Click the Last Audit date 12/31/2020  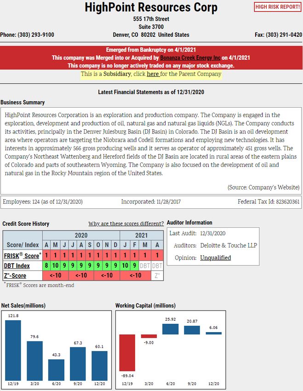tap(213, 233)
